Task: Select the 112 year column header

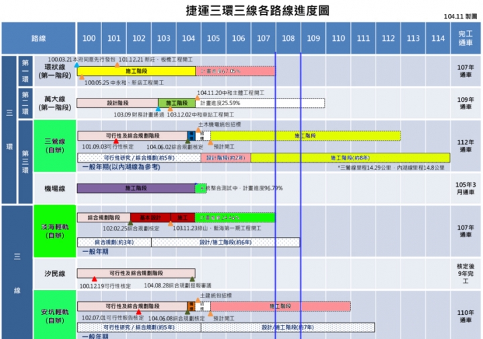Action: [388, 38]
